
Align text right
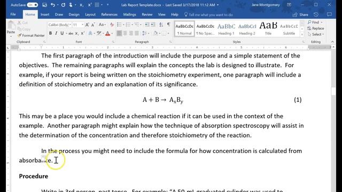click(131, 33)
